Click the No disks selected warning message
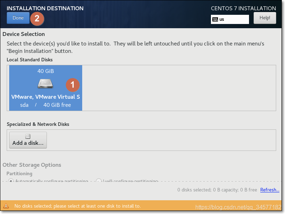This screenshot has height=214, width=285. click(x=78, y=206)
